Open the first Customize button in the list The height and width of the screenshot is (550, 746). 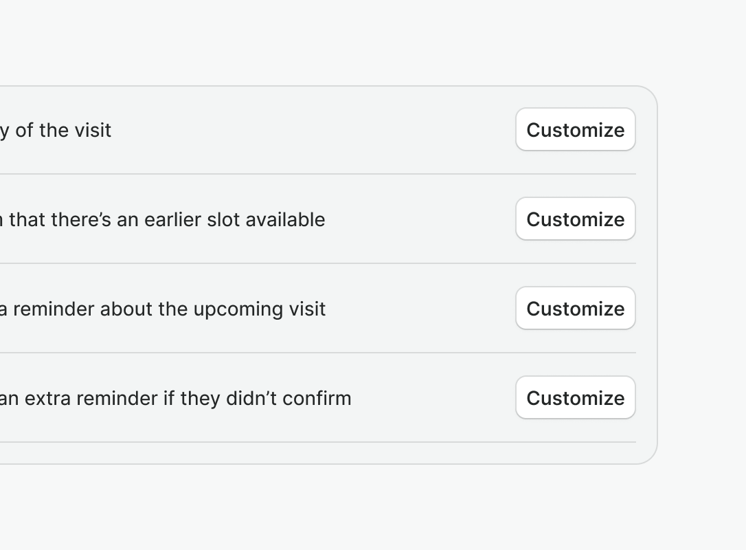tap(575, 129)
